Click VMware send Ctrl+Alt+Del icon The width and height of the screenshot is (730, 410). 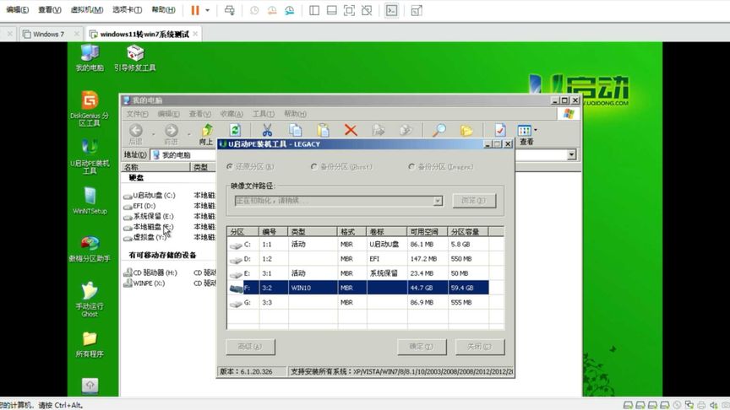coord(230,10)
